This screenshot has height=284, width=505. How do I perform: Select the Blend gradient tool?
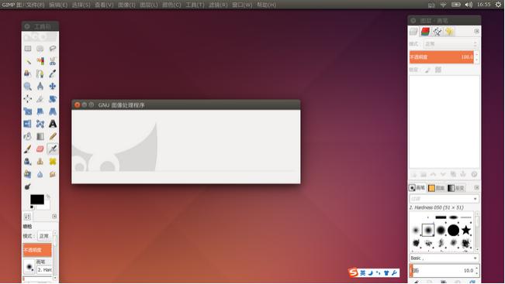point(40,136)
